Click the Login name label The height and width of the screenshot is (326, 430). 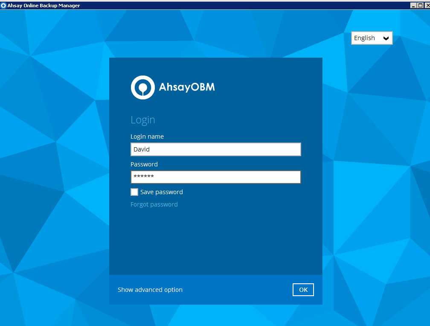point(147,137)
